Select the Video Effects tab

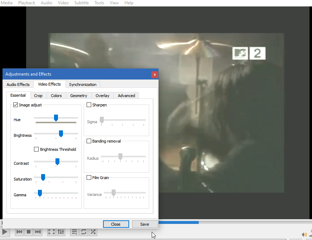coord(49,84)
